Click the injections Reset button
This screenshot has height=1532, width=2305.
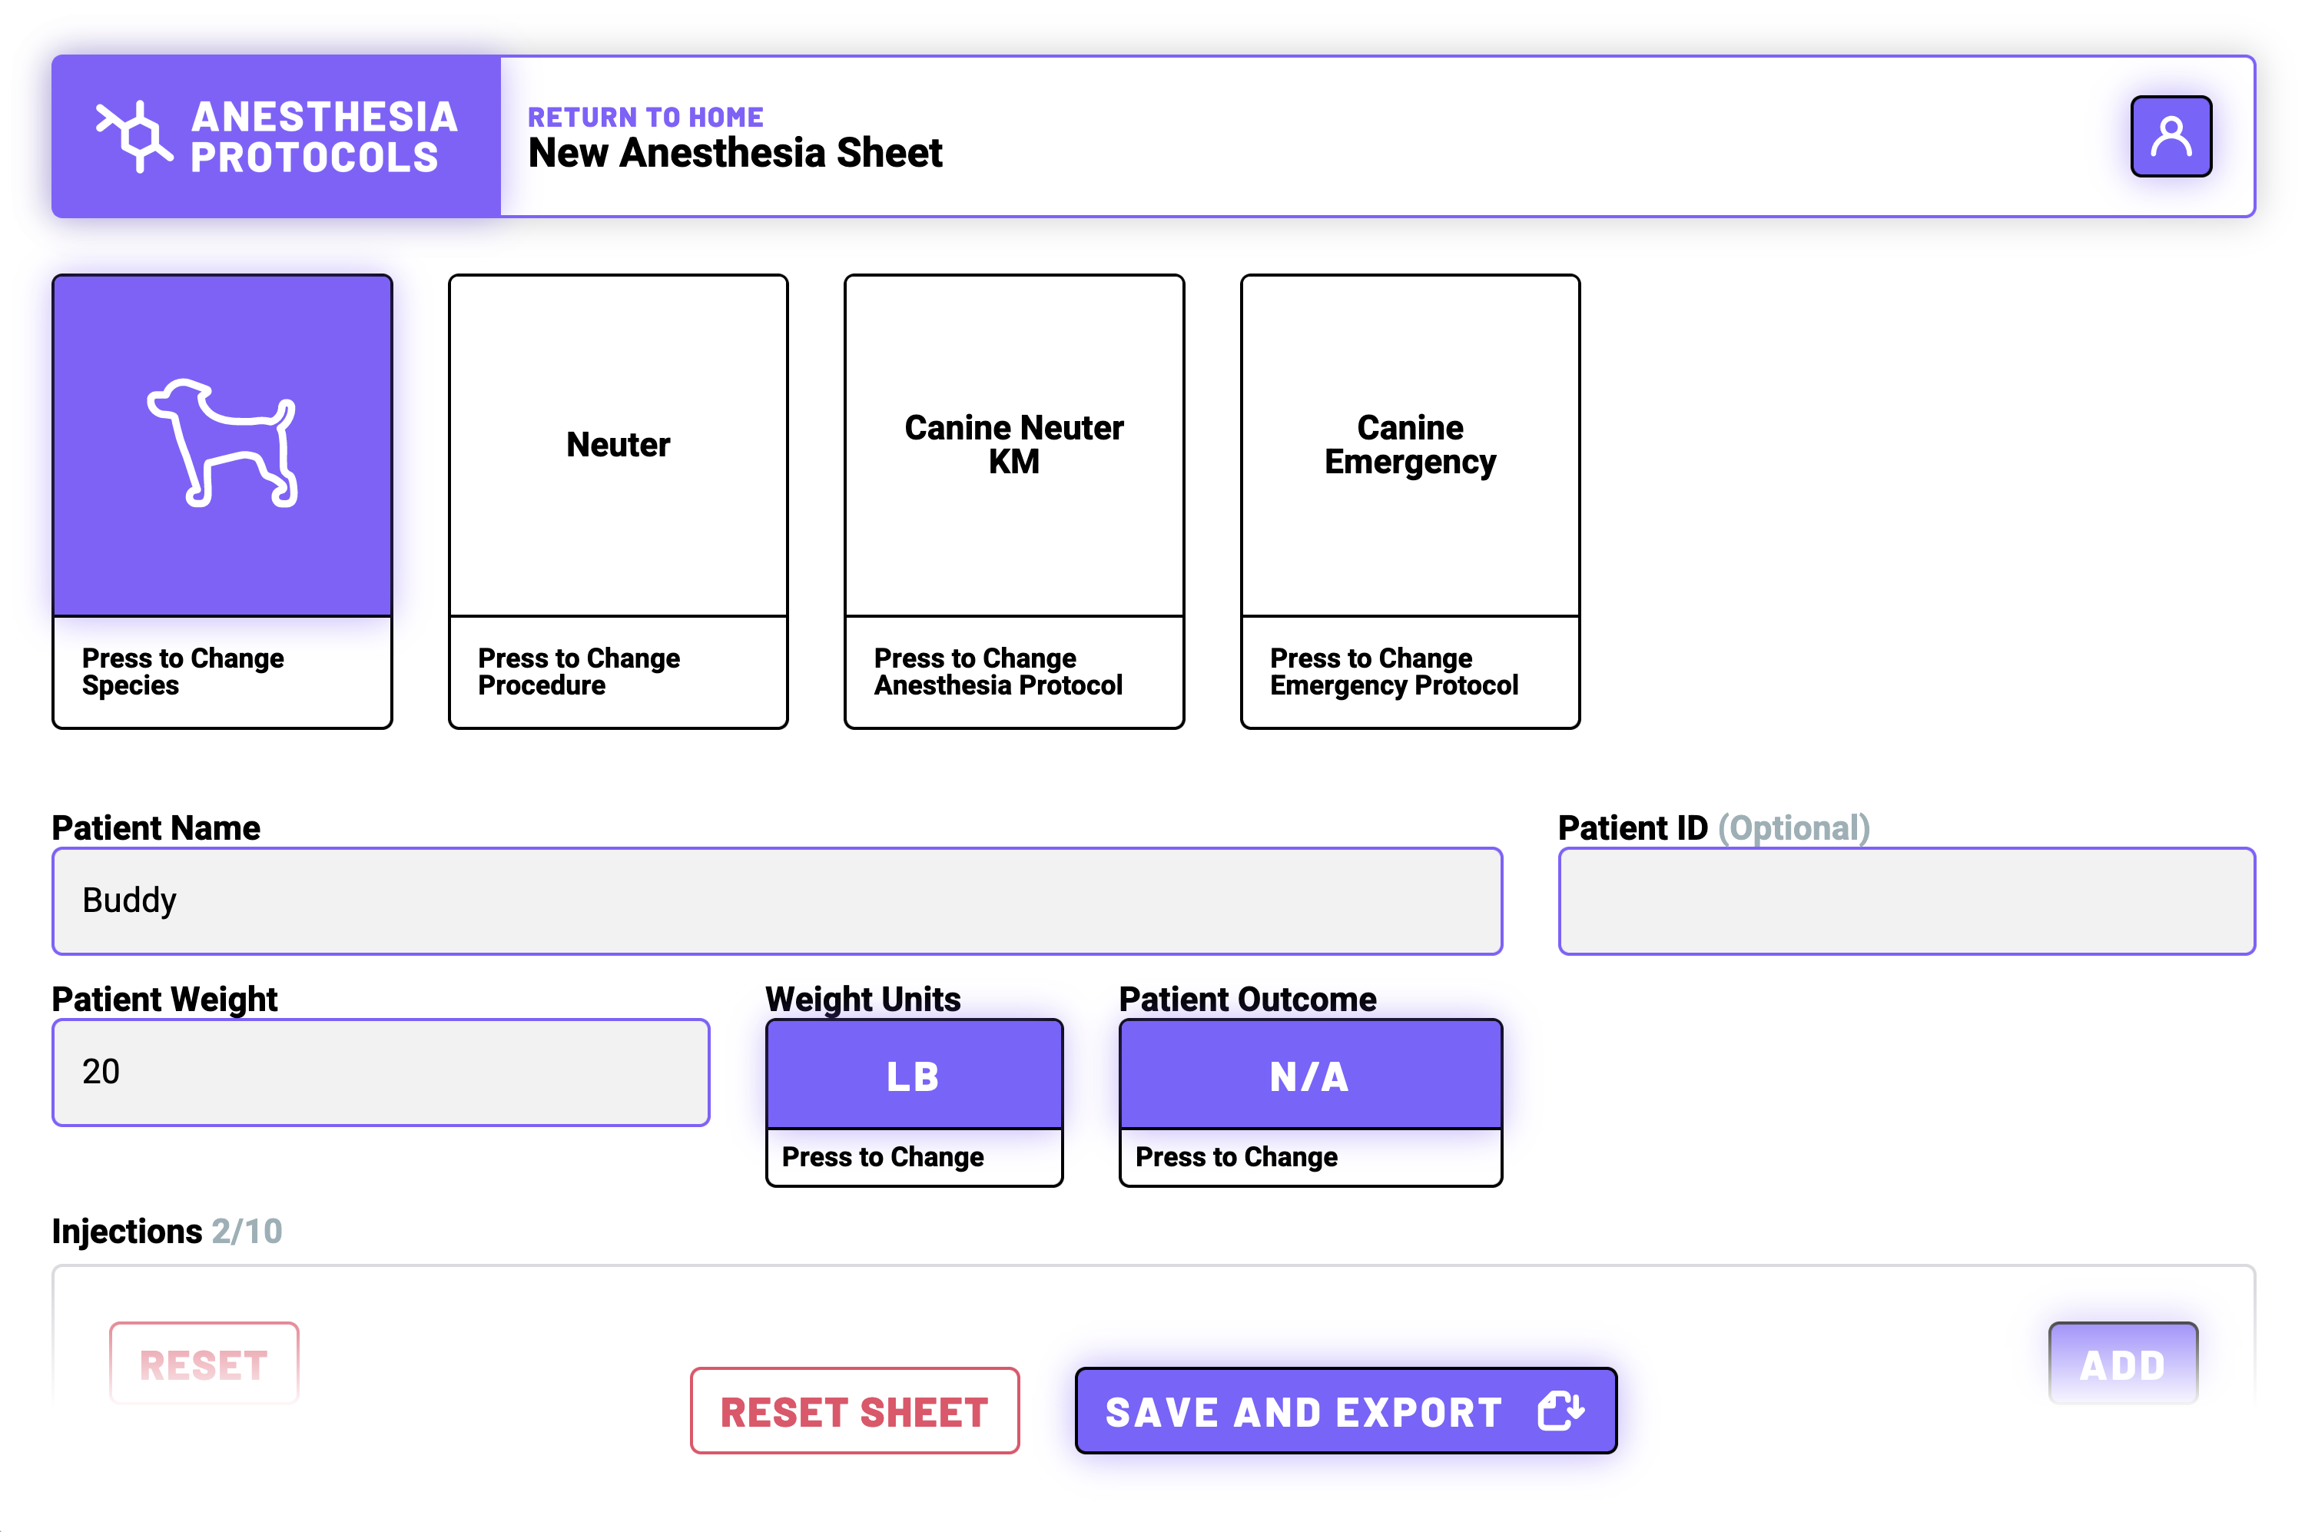[204, 1364]
